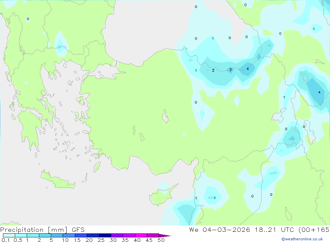Click the legend label '25'
The height and width of the screenshot is (242, 330).
pos(101,240)
